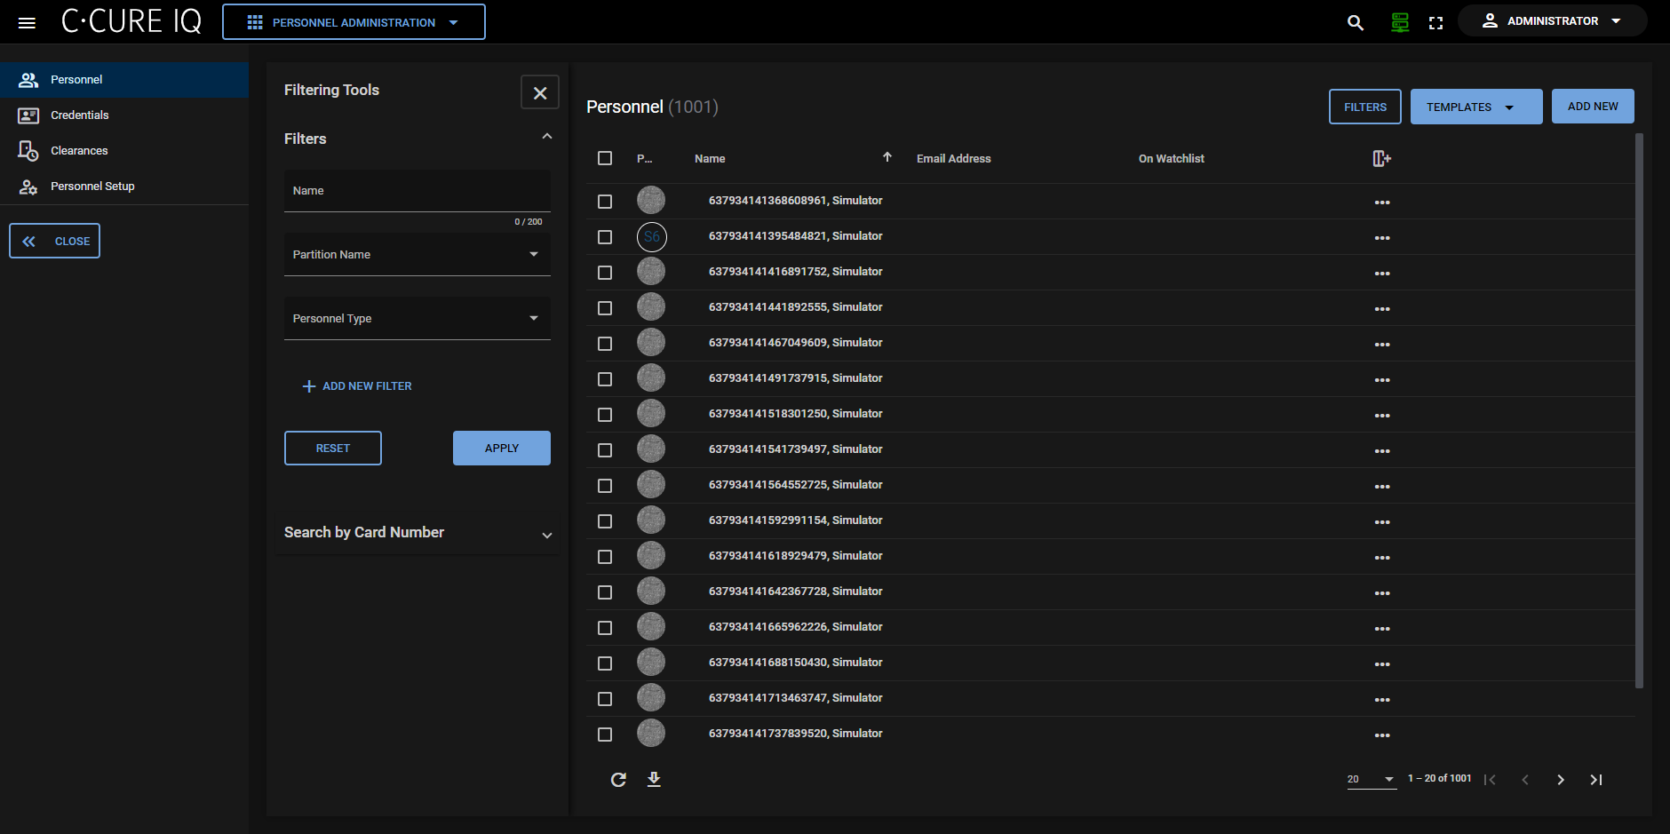Click the Name filter input field

coord(417,191)
